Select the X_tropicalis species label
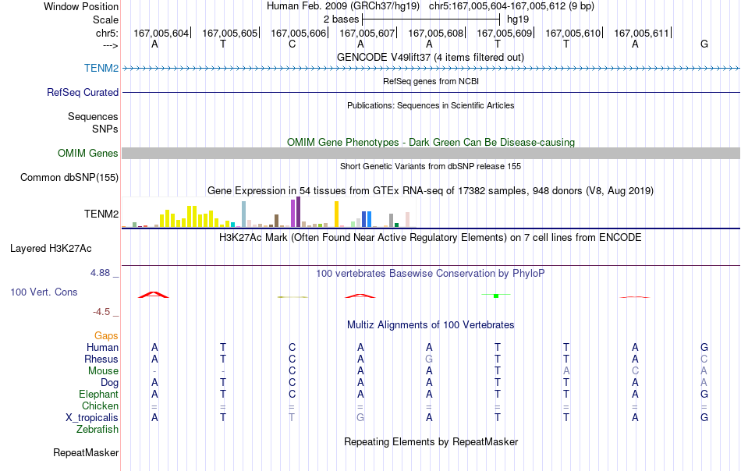This screenshot has height=471, width=741. (x=92, y=418)
